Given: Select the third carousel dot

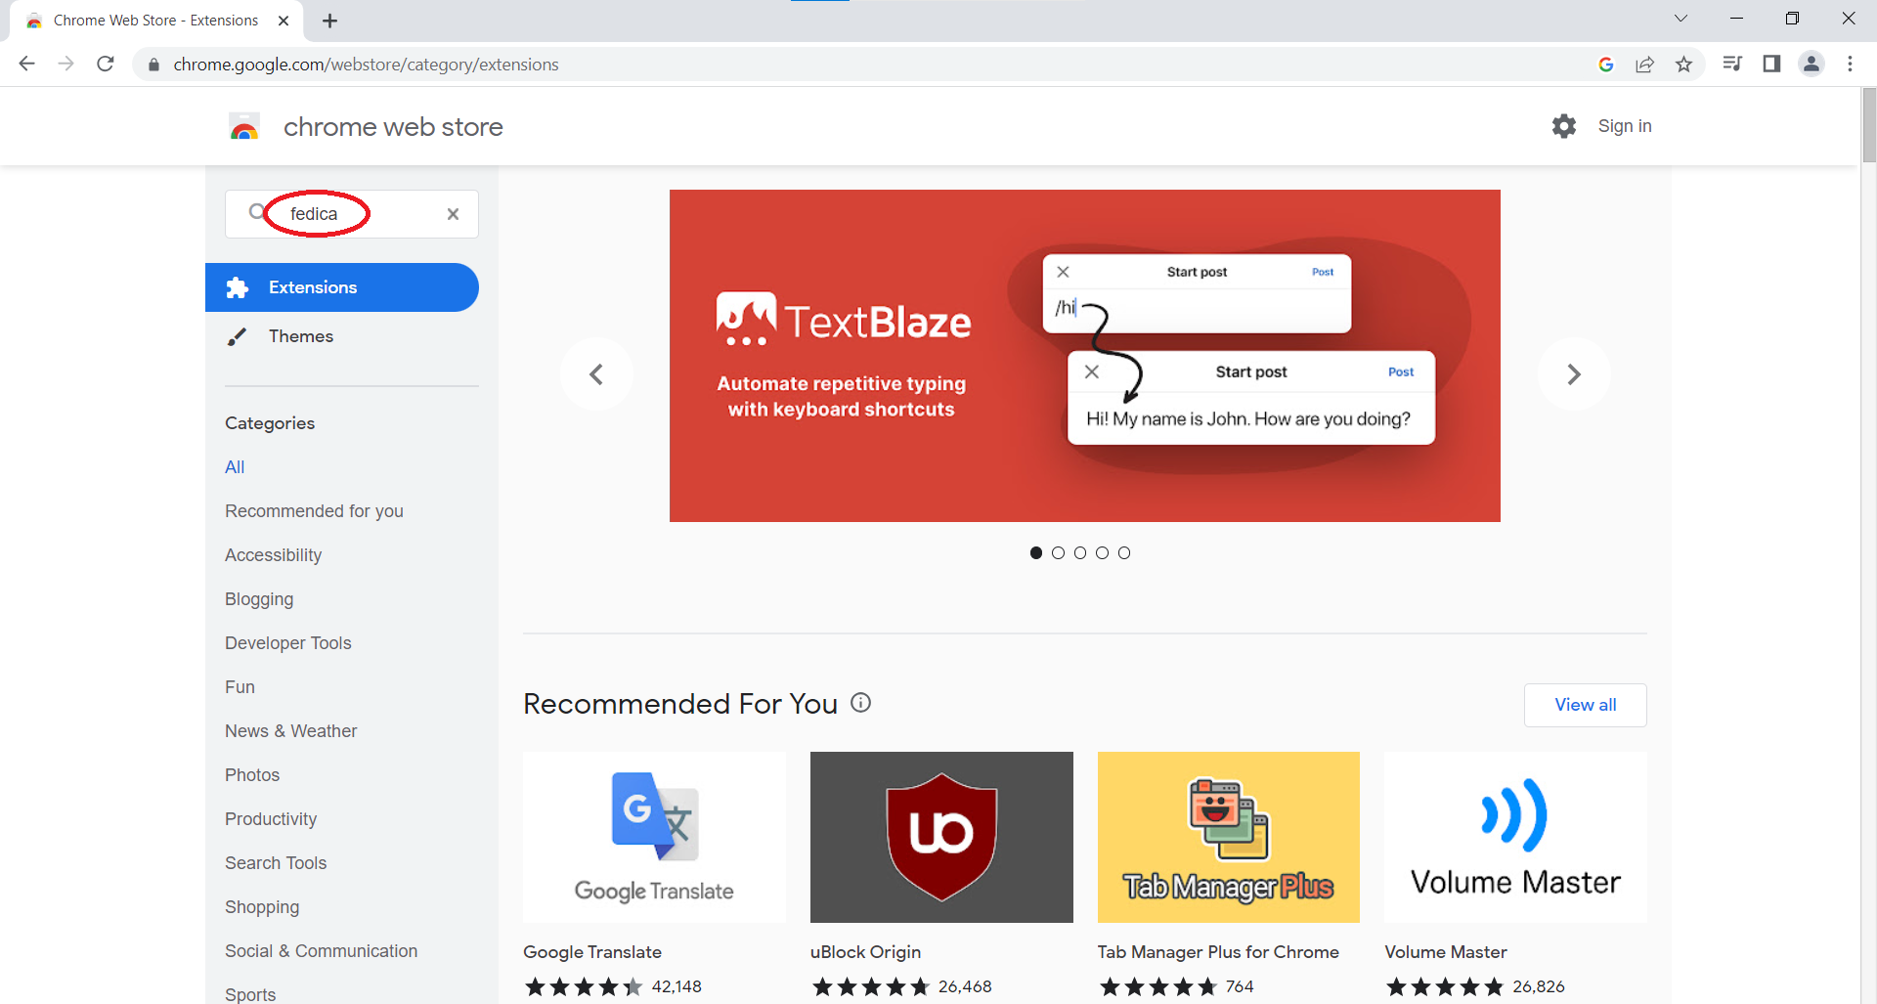Looking at the screenshot, I should pyautogui.click(x=1080, y=553).
